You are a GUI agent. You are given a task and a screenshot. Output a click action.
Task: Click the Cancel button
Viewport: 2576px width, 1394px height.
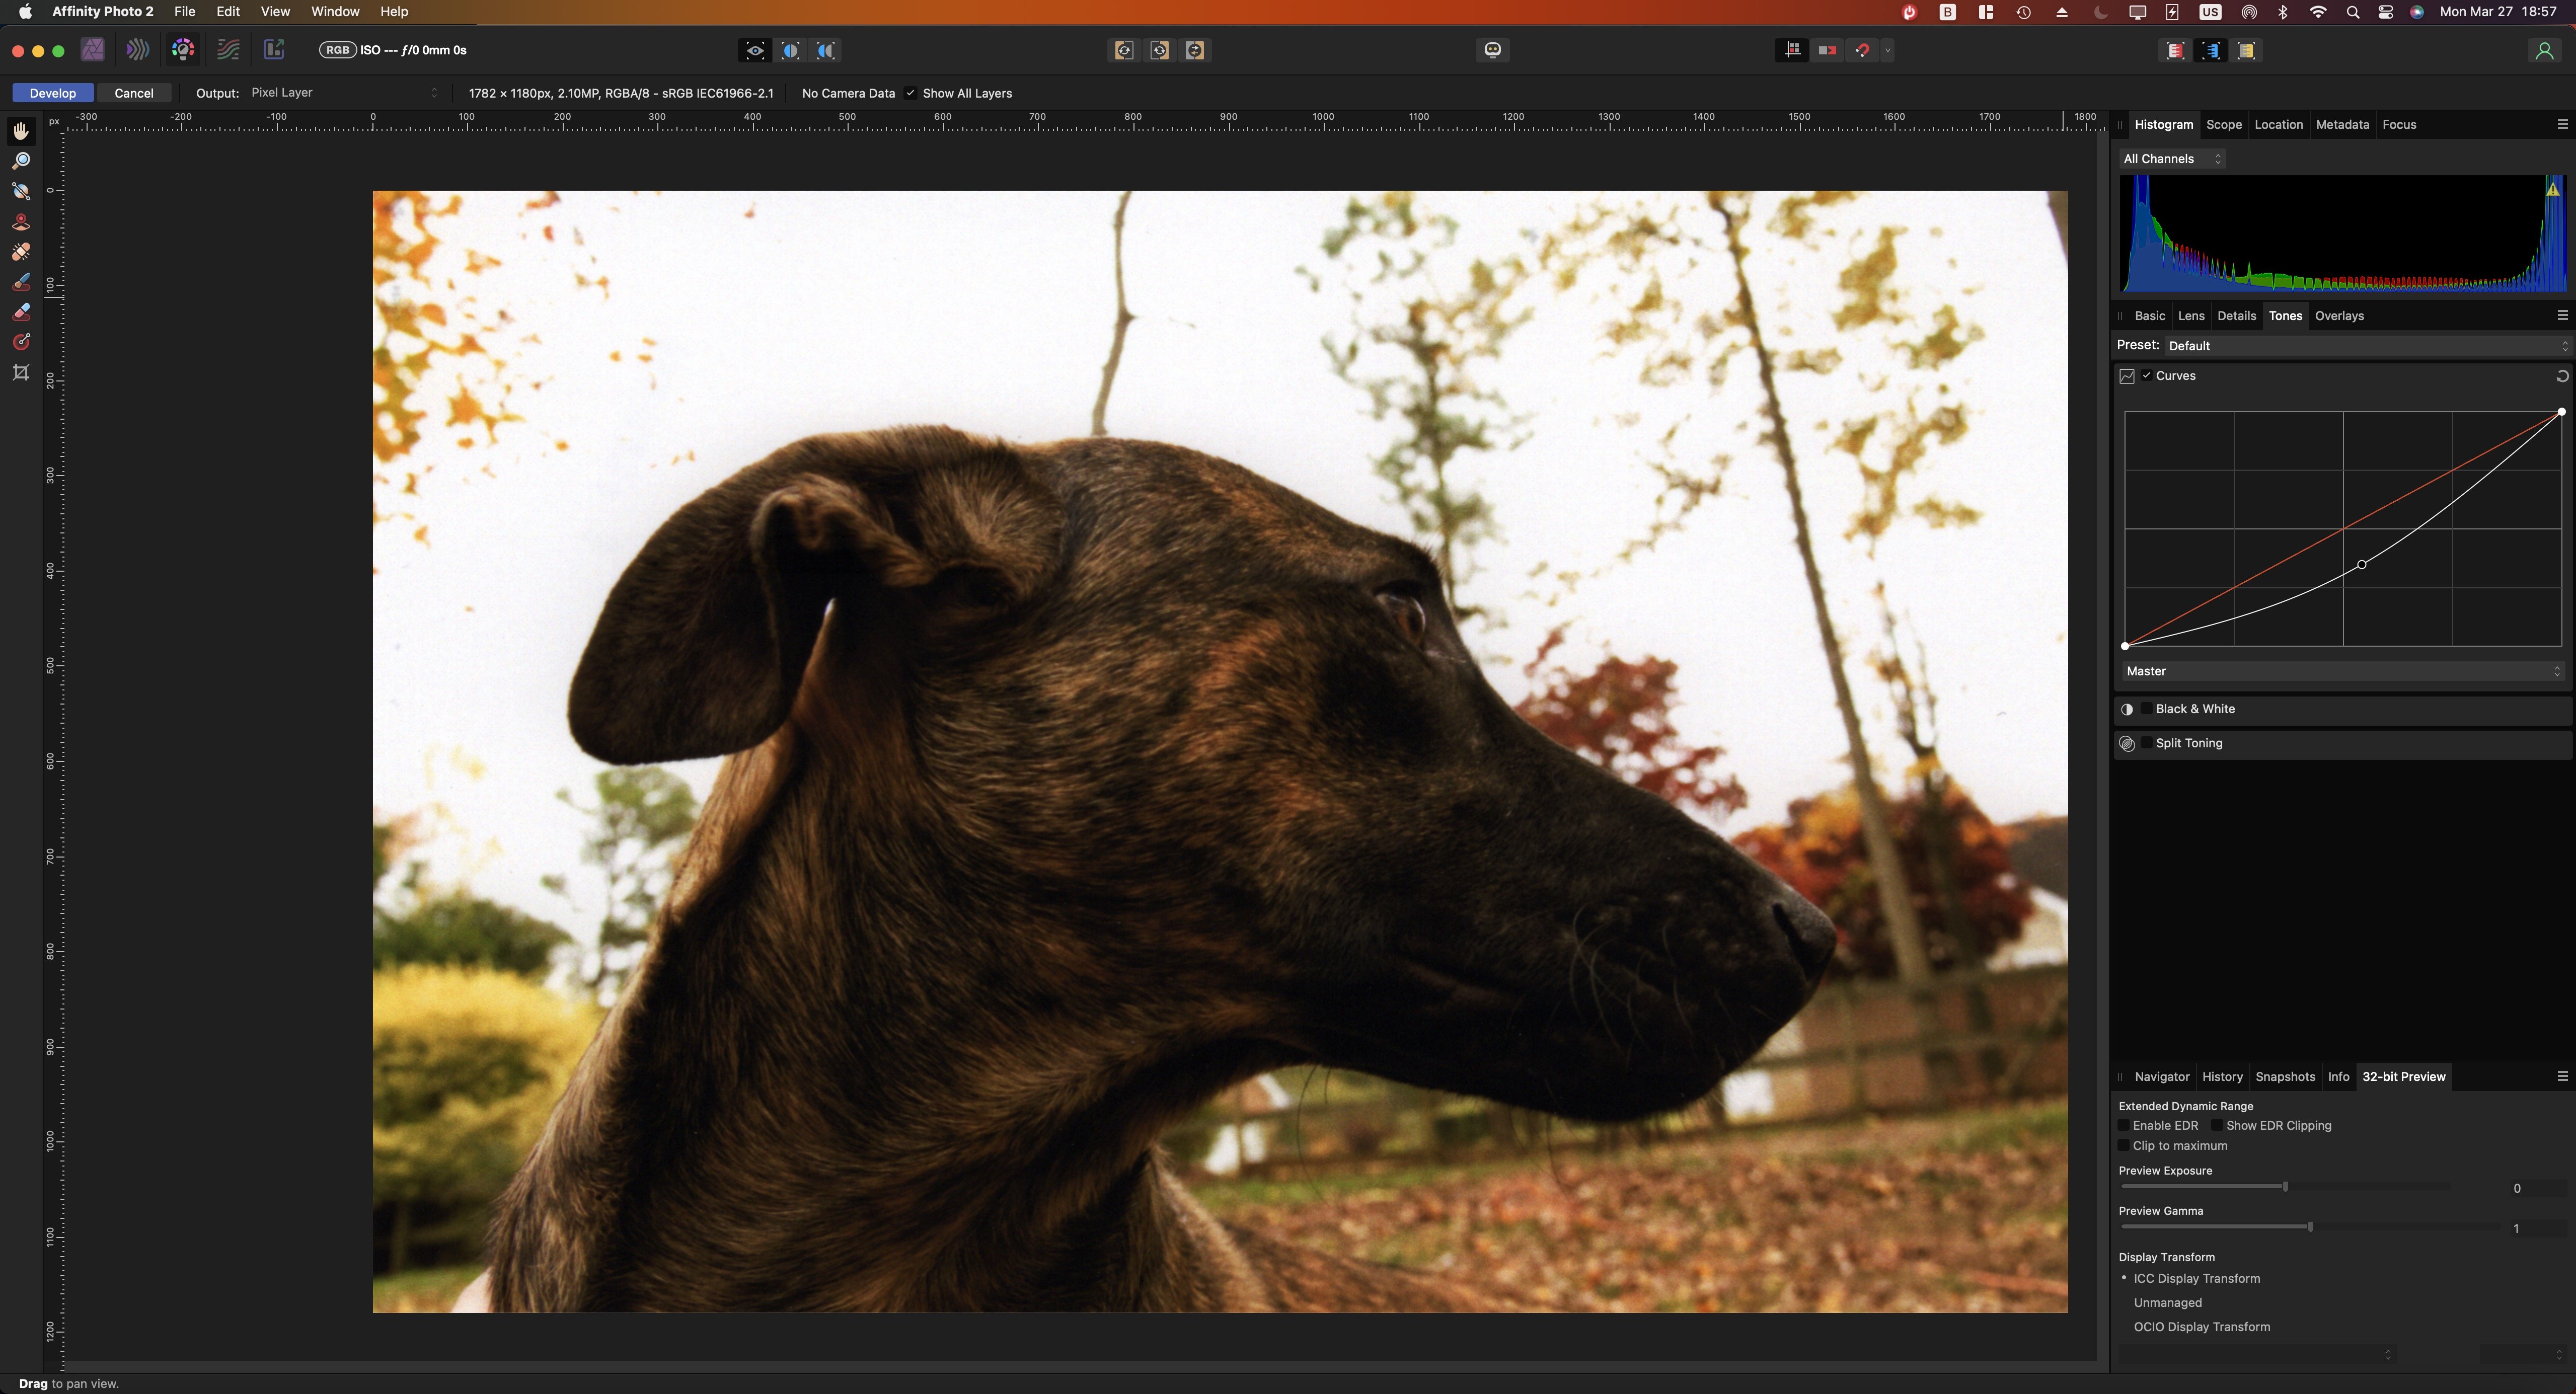coord(134,93)
